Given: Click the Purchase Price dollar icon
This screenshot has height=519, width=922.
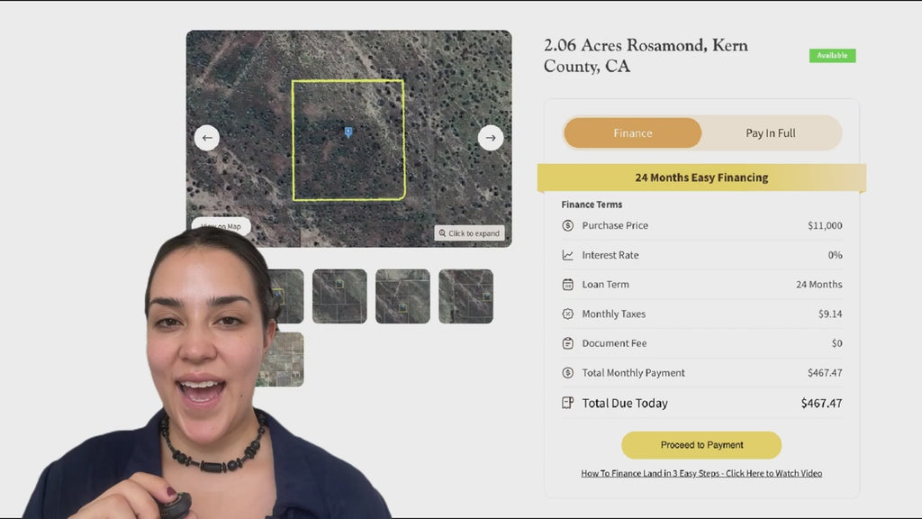Looking at the screenshot, I should click(567, 225).
